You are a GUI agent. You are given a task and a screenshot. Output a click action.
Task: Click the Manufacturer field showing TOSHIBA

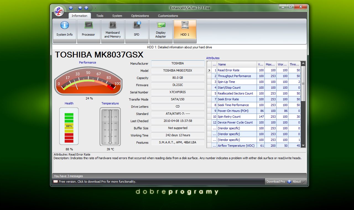point(178,63)
